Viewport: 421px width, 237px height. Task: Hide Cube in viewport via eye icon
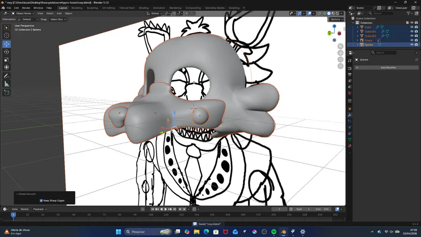412,27
